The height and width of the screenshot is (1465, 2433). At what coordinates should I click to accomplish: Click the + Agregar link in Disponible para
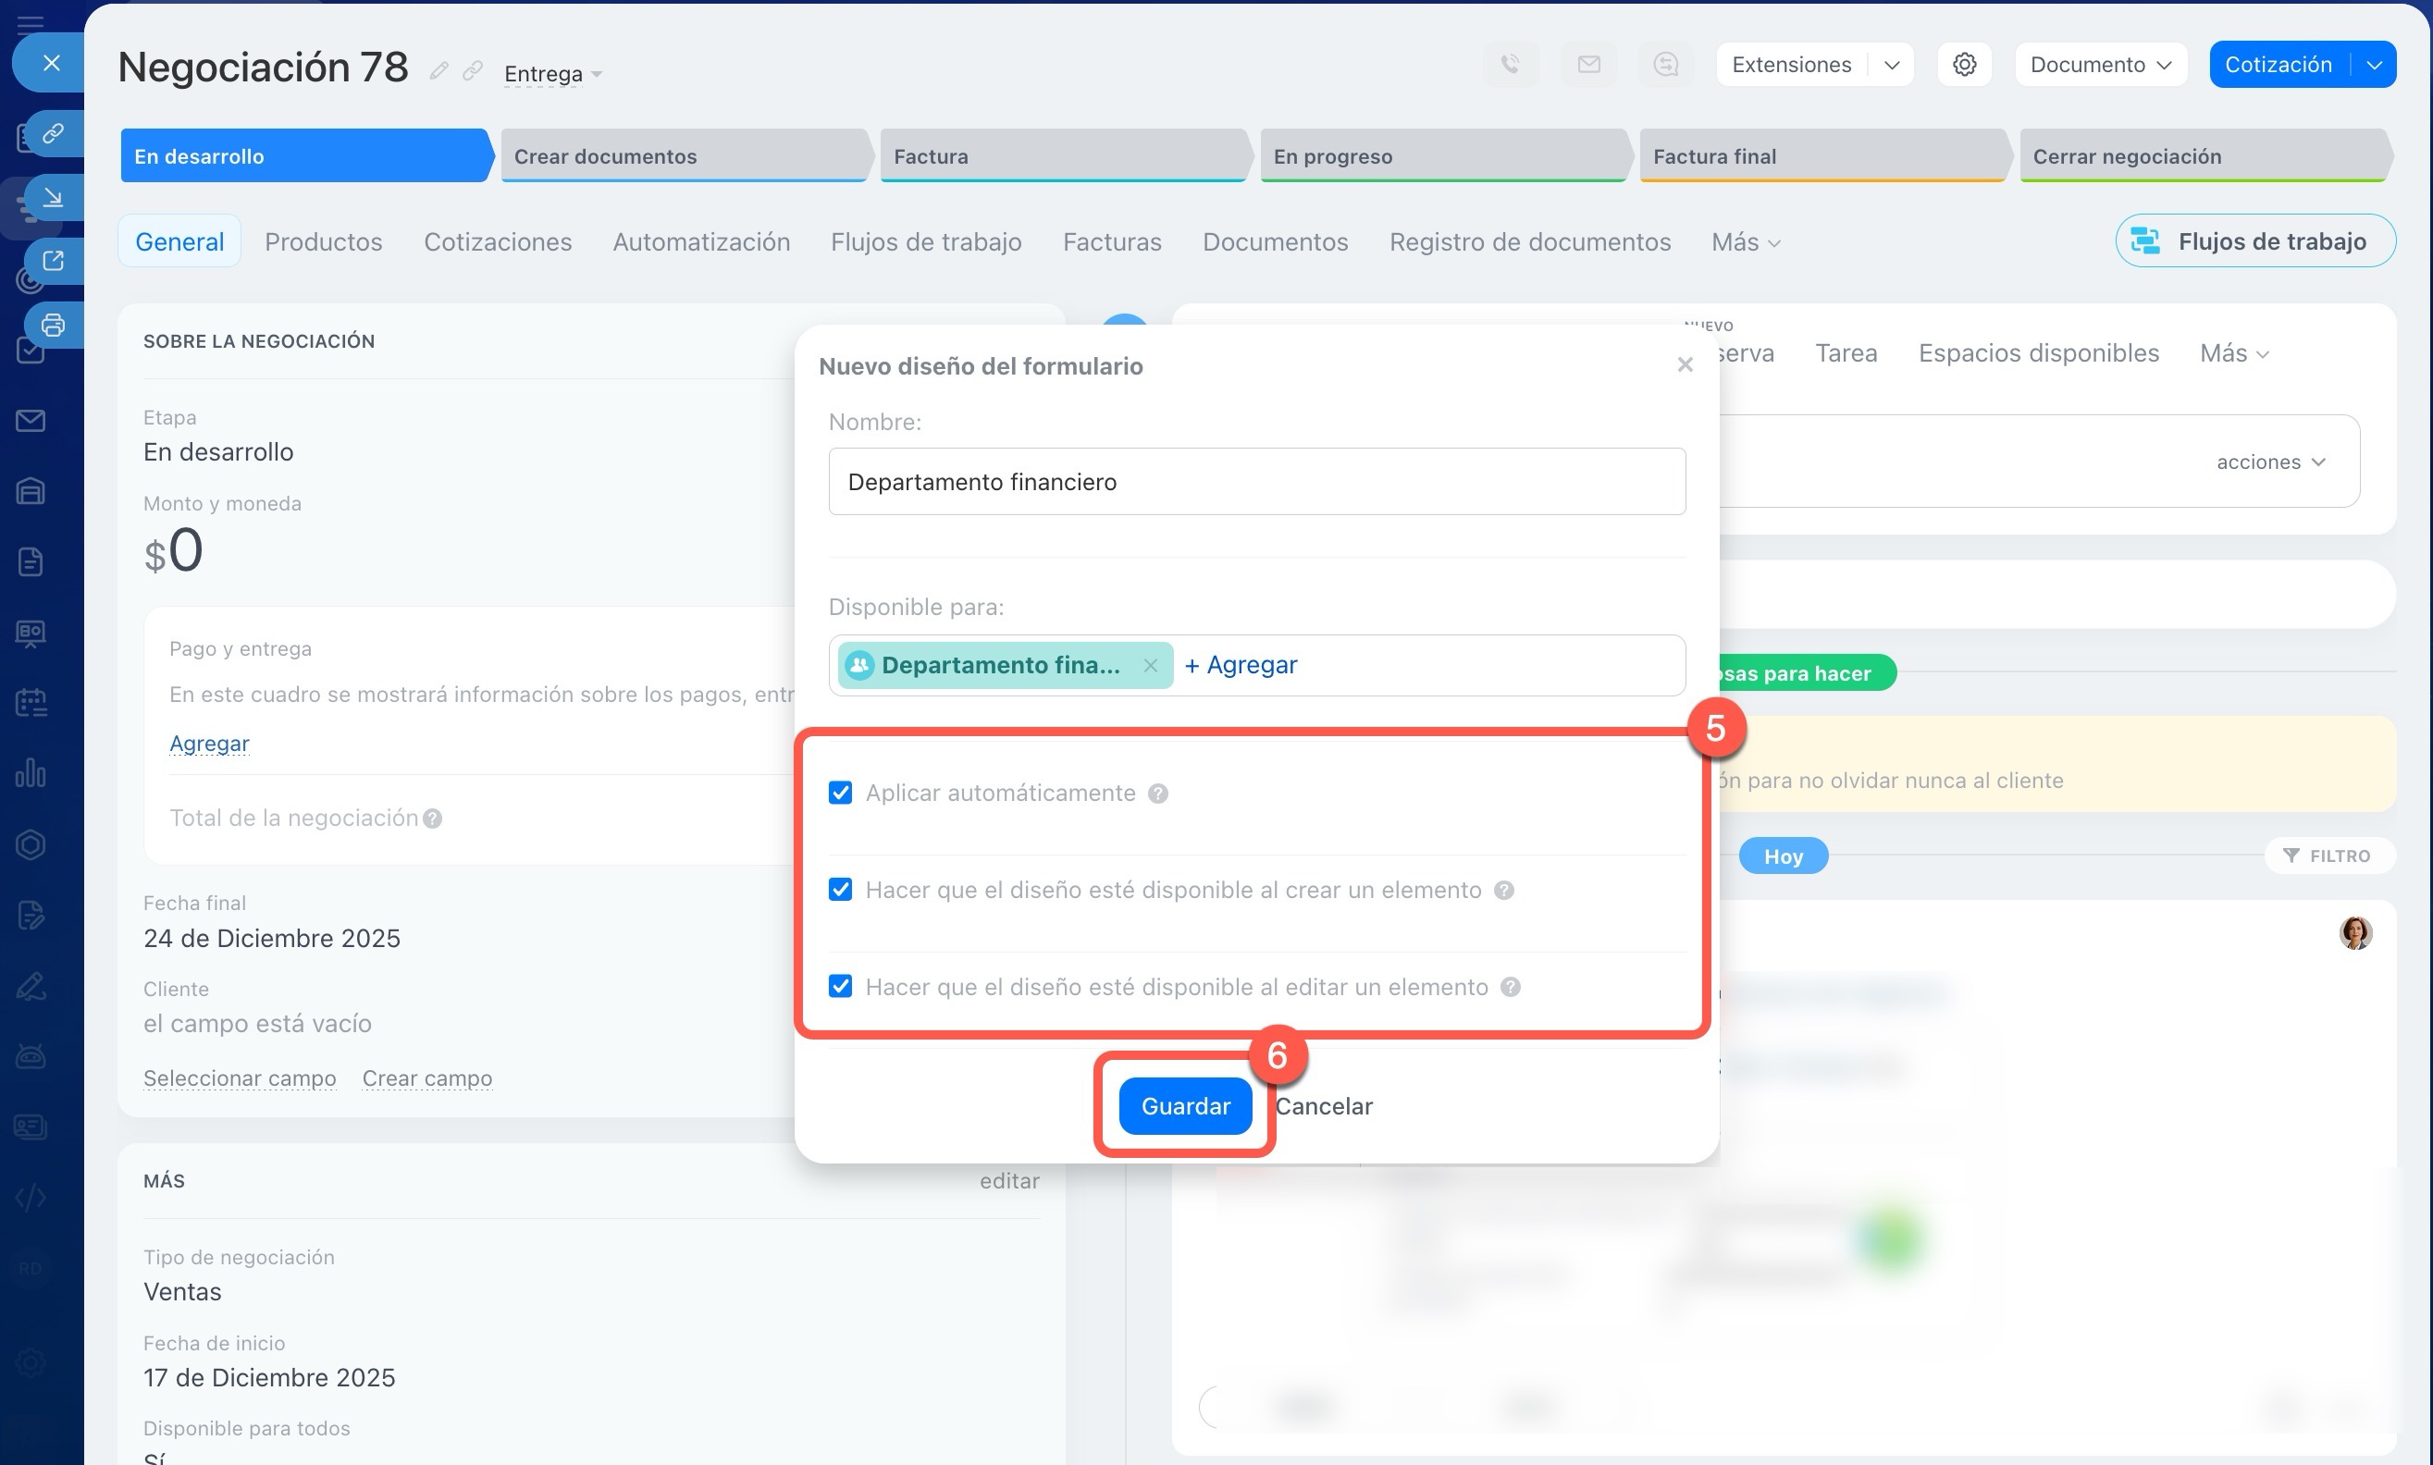[1241, 665]
